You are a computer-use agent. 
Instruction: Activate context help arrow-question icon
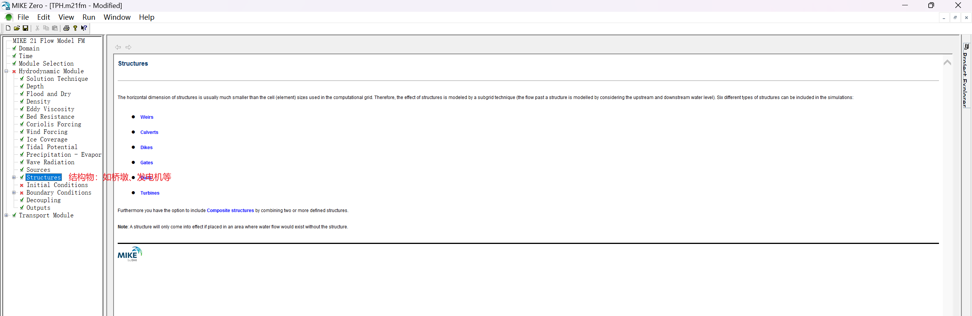(84, 28)
